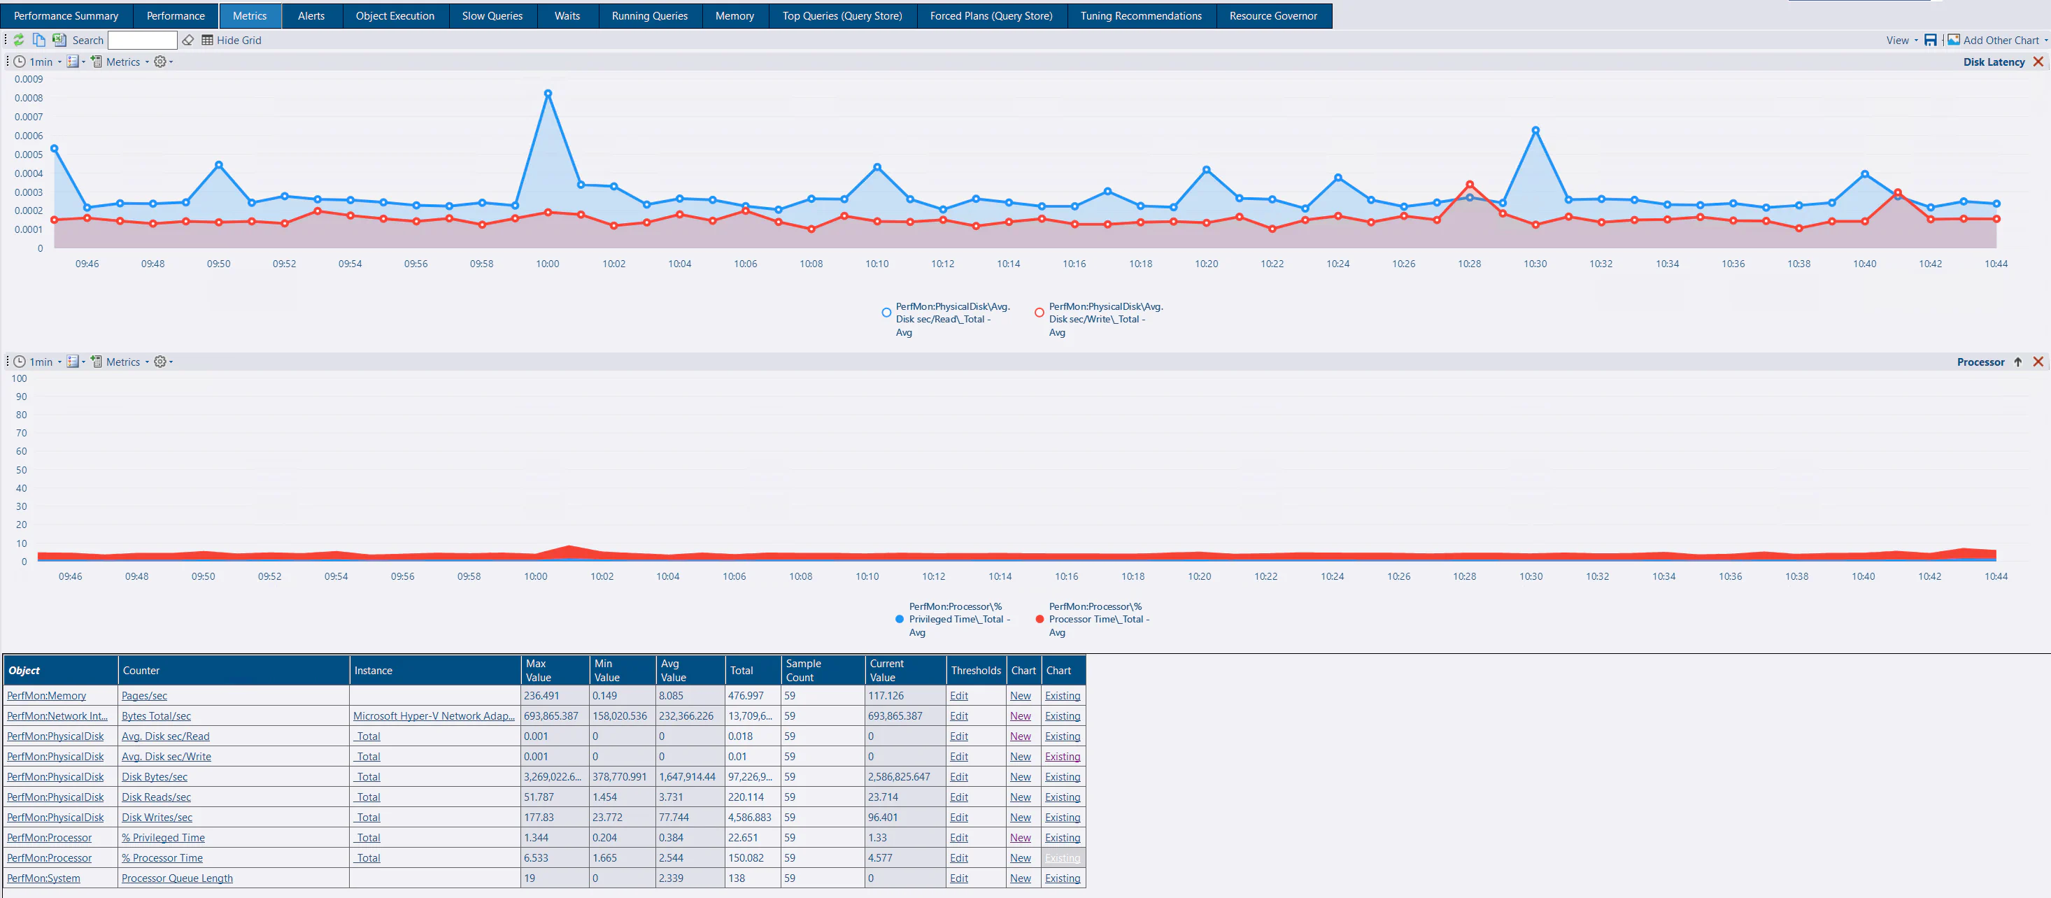The height and width of the screenshot is (898, 2051).
Task: Click the Disk Writes/sec counter link
Action: point(157,818)
